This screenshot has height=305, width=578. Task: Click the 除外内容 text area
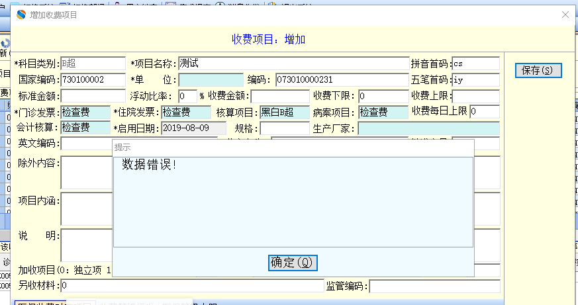87,173
